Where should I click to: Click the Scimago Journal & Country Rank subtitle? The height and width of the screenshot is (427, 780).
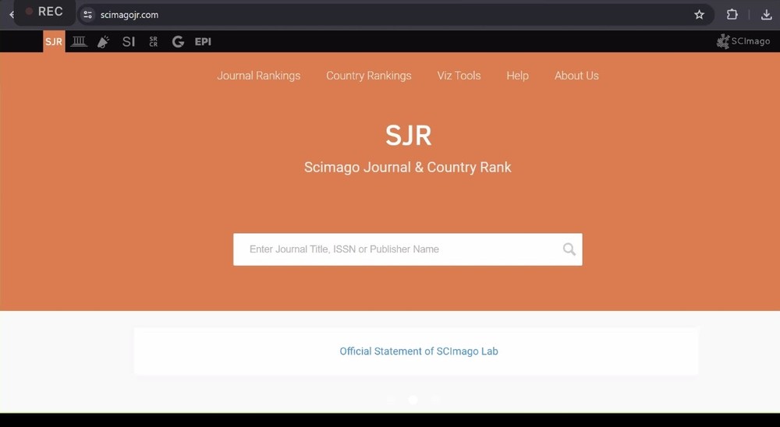[x=407, y=167]
